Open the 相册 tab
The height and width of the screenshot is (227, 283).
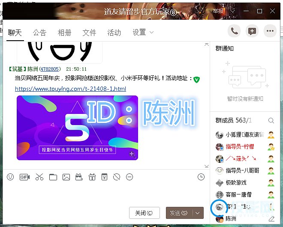coord(64,33)
